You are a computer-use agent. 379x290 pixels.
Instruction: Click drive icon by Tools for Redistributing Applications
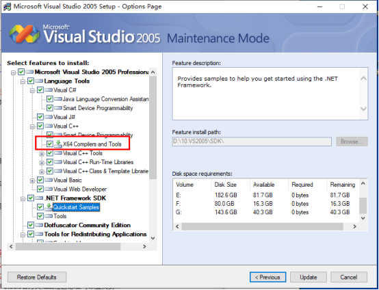point(39,234)
